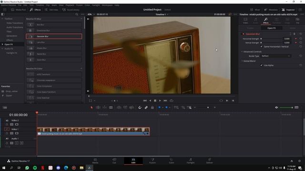Click the Overwrite Clip toolbar icon
The image size is (305, 171).
pos(125,107)
